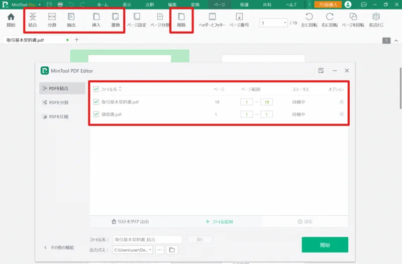
Task: Click the output ファイル名 text field
Action: tap(147, 239)
